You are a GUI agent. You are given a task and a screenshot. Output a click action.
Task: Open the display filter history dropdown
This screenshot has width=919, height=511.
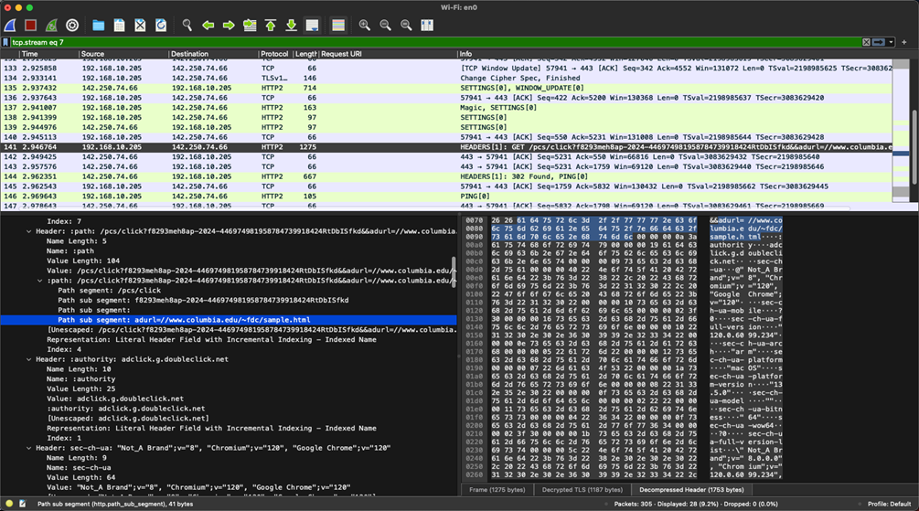point(892,42)
